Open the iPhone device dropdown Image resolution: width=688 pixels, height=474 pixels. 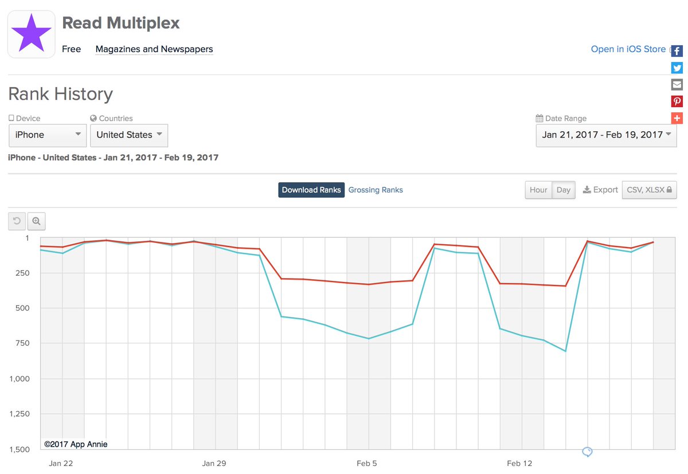pos(48,135)
